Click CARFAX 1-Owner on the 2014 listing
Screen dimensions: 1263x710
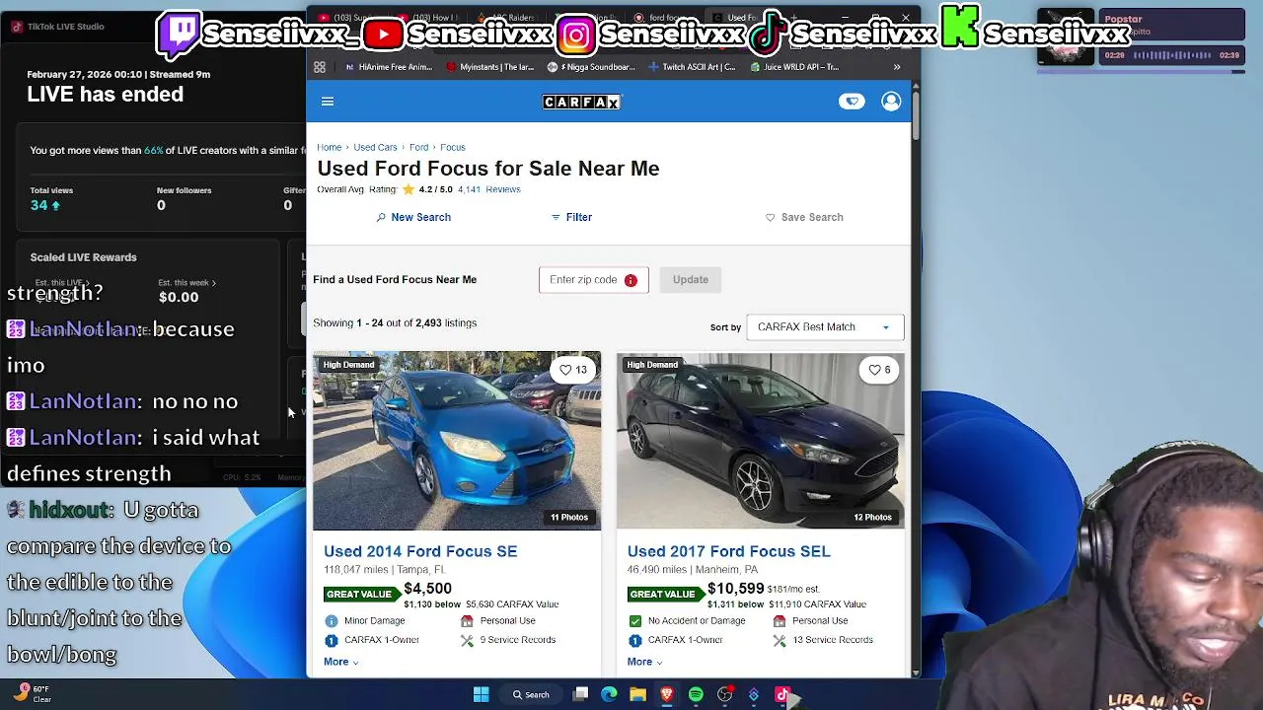pos(382,640)
